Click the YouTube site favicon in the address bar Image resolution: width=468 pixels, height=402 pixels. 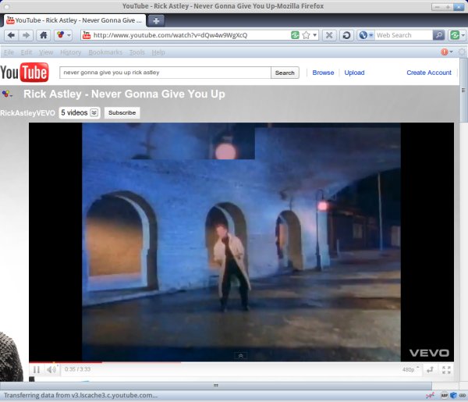[x=87, y=35]
